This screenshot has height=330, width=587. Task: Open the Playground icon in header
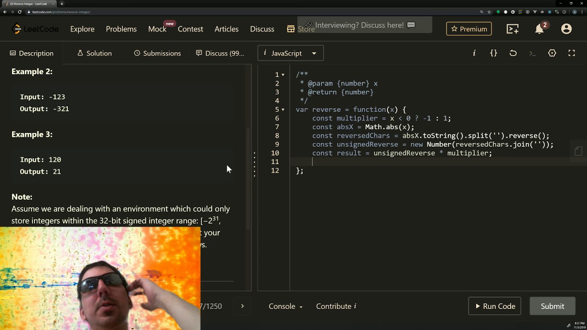click(x=513, y=29)
